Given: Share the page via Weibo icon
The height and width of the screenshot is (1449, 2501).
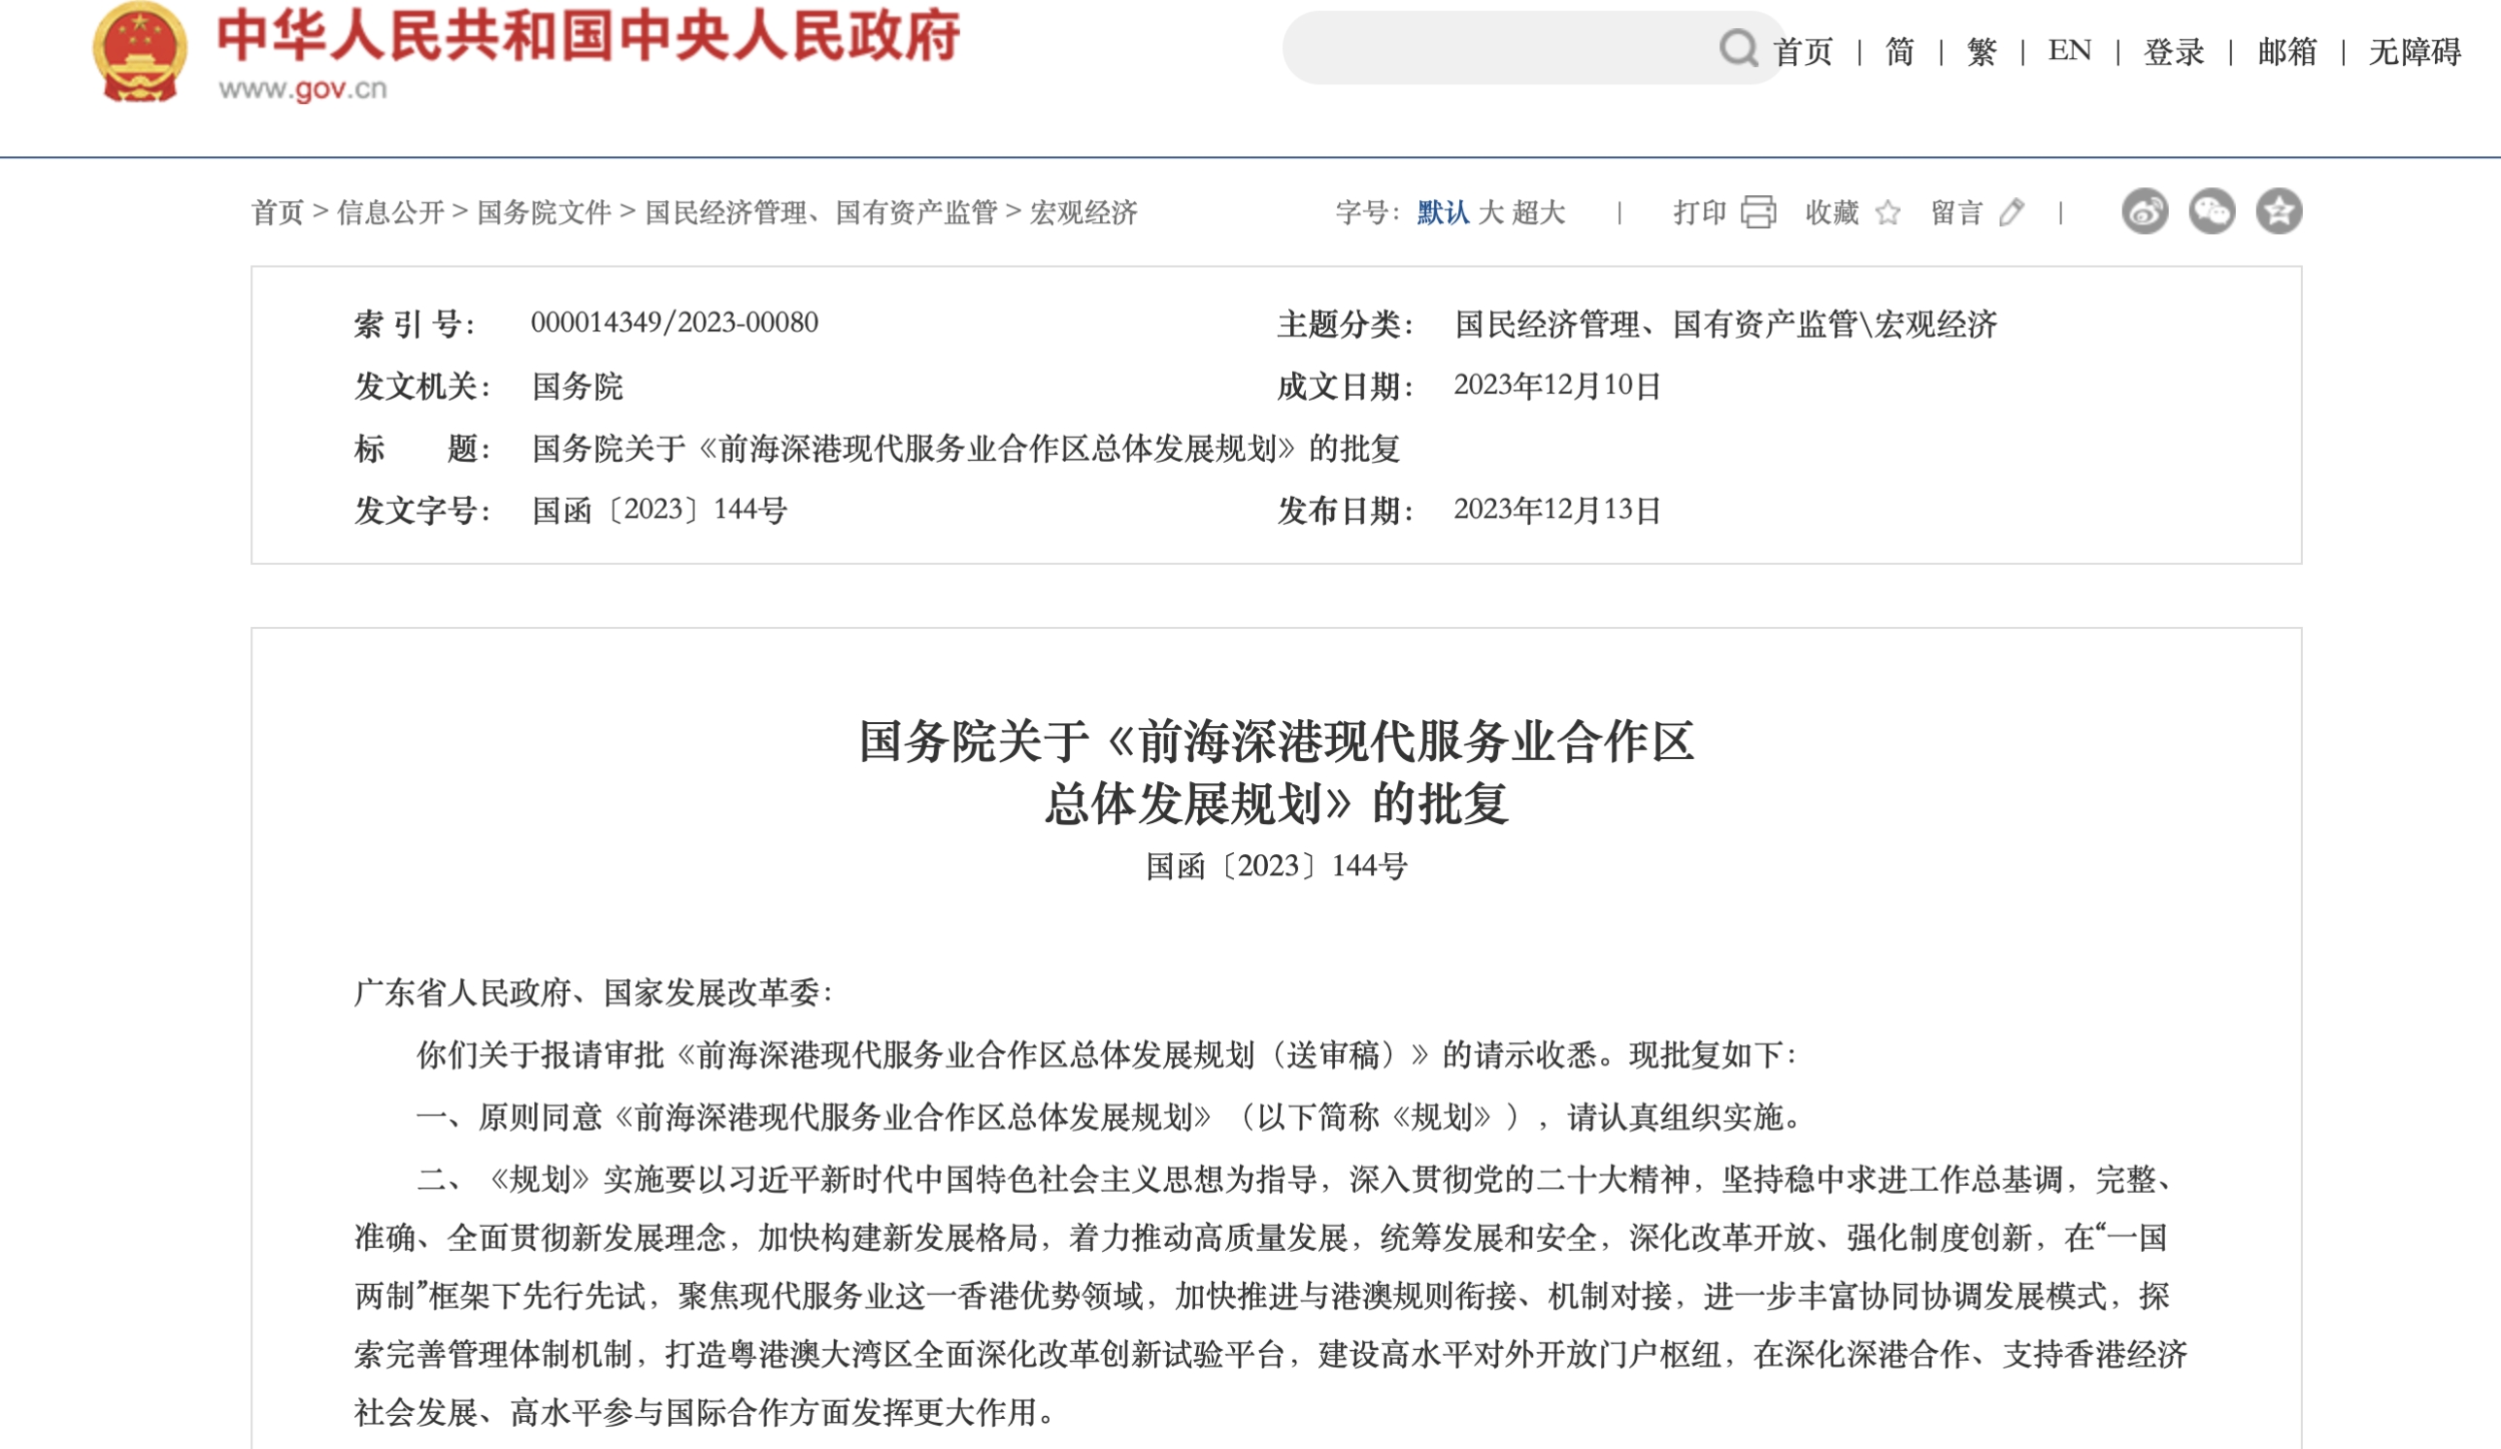Looking at the screenshot, I should click(x=2144, y=212).
